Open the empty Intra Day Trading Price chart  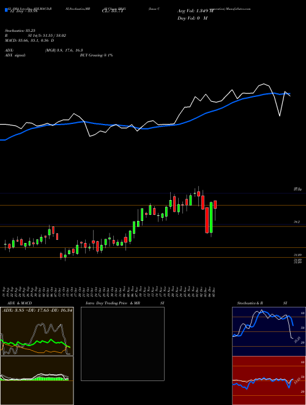click(122, 344)
